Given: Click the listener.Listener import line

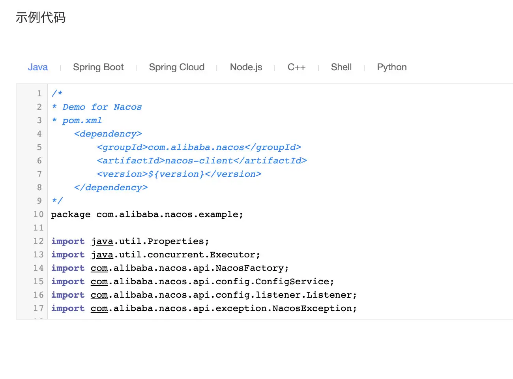Looking at the screenshot, I should [x=204, y=295].
